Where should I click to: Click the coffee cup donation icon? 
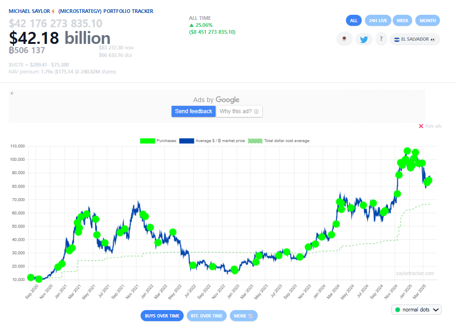tap(344, 39)
